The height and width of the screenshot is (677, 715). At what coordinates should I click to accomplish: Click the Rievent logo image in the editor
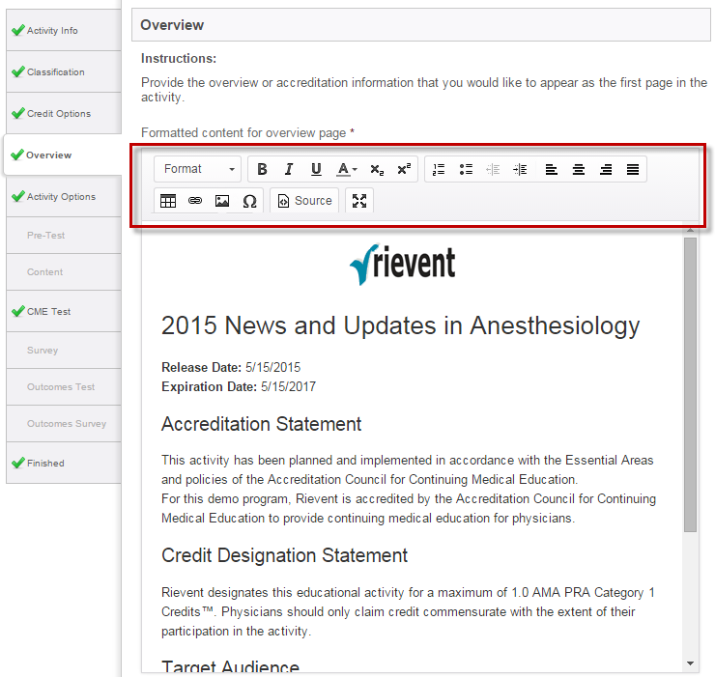pyautogui.click(x=402, y=265)
